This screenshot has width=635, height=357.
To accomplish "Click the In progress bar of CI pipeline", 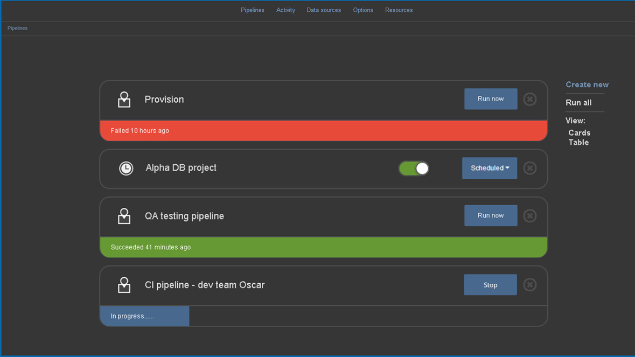I will [144, 316].
